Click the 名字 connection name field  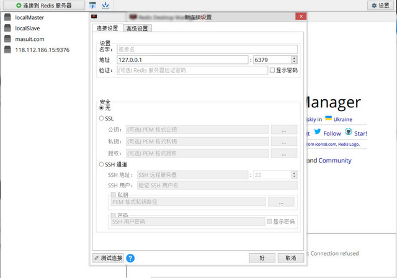[207, 50]
